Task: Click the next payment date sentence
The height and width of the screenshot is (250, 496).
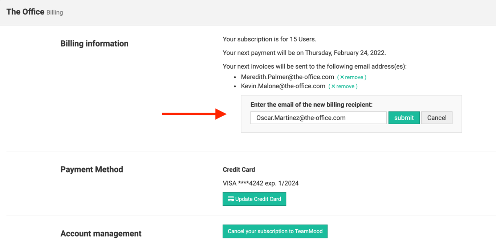Action: 304,53
